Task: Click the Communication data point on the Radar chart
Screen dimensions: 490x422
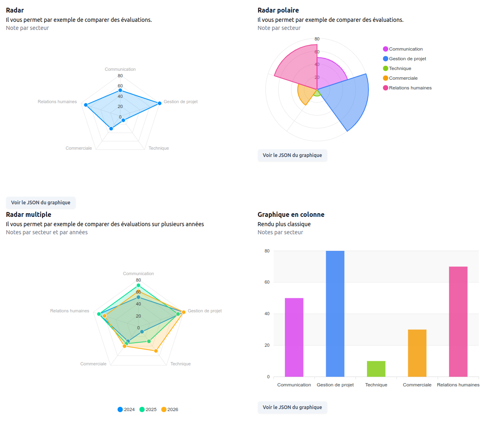Action: [120, 90]
